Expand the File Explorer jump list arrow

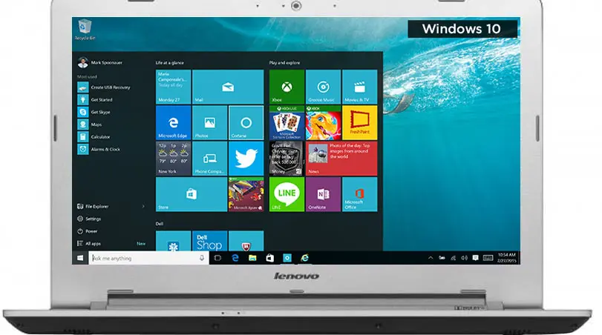(x=143, y=206)
